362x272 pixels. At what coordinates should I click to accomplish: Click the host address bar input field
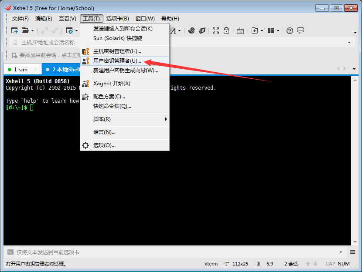pos(178,43)
